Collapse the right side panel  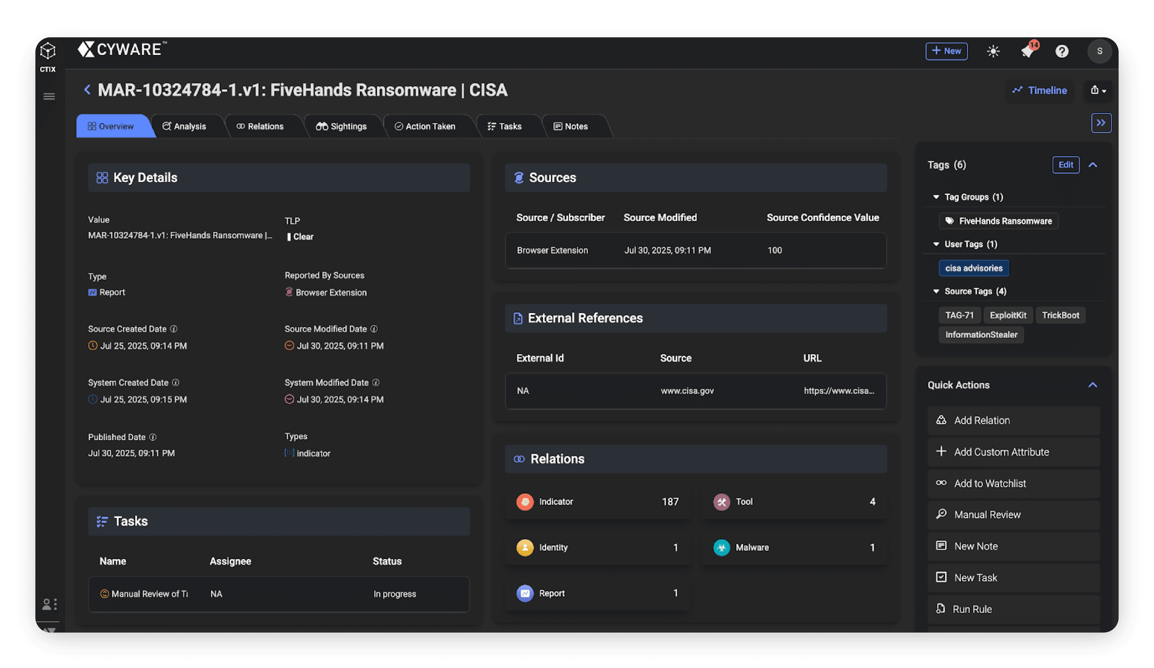[1101, 123]
